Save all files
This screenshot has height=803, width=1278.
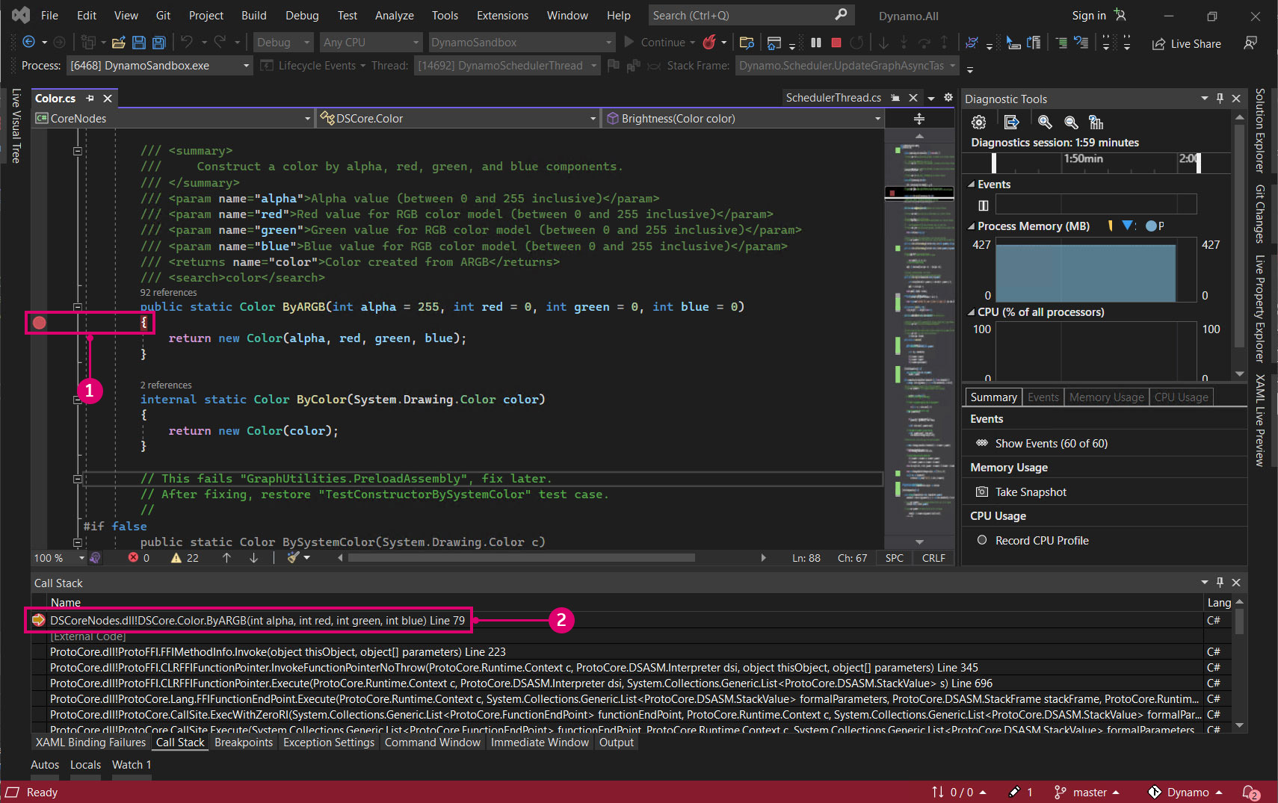click(x=158, y=43)
